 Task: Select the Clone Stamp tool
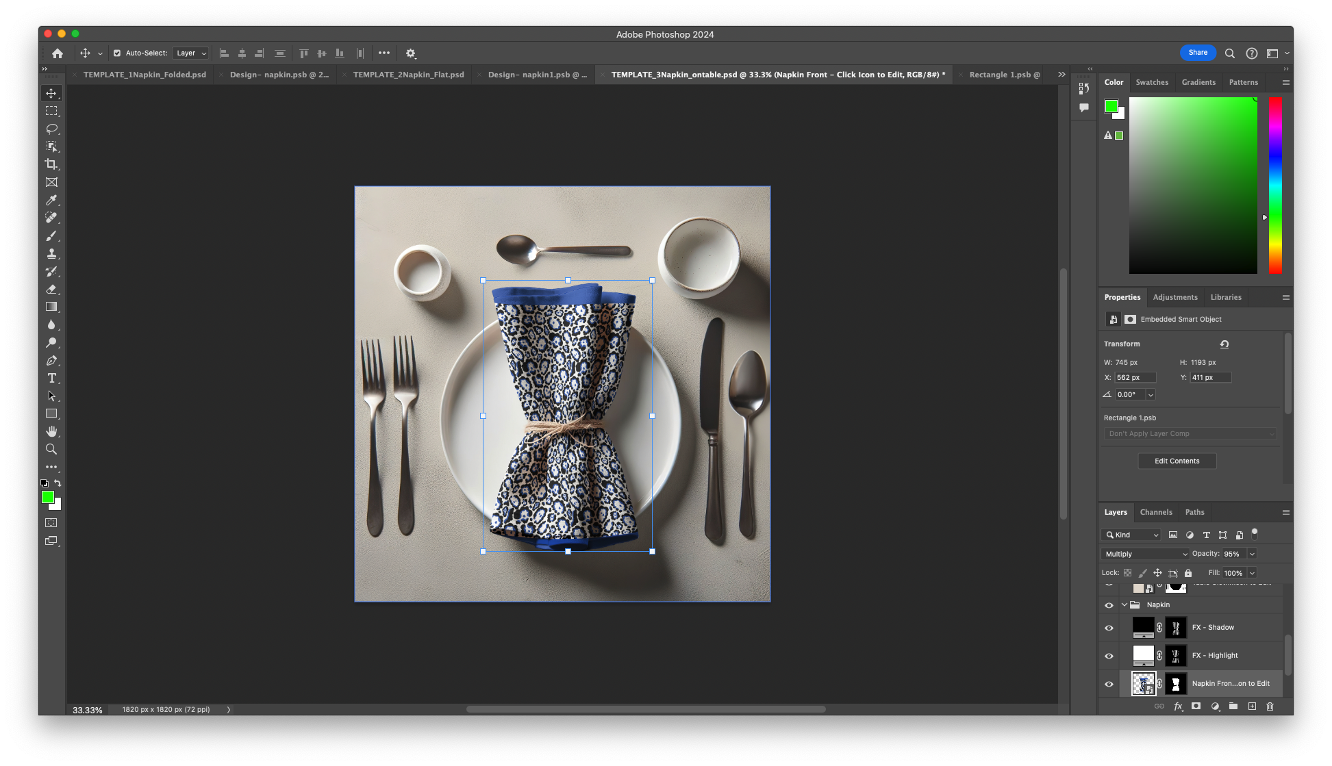[51, 253]
